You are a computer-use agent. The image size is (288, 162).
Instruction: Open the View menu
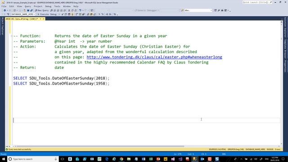tap(19, 6)
